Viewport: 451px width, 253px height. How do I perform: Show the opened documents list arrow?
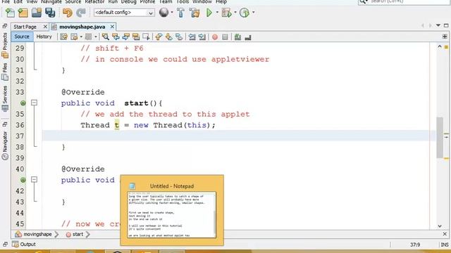(438, 25)
